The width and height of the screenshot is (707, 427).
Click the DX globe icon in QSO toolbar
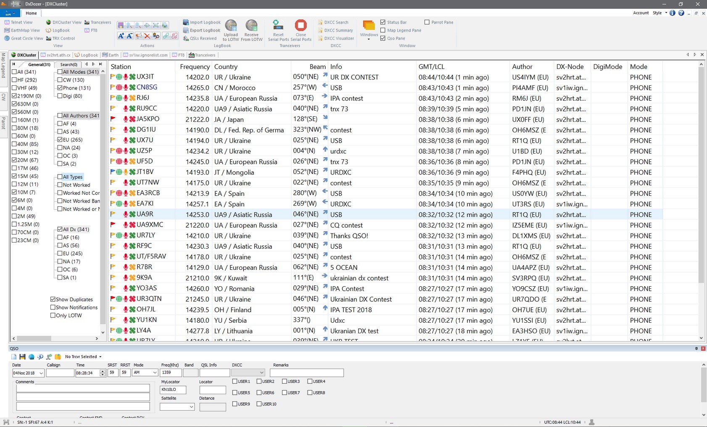tap(32, 357)
